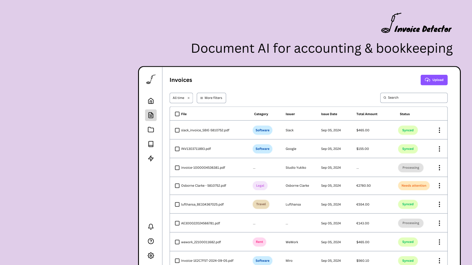The image size is (472, 265).
Task: Open settings via the gear icon
Action: 151,256
